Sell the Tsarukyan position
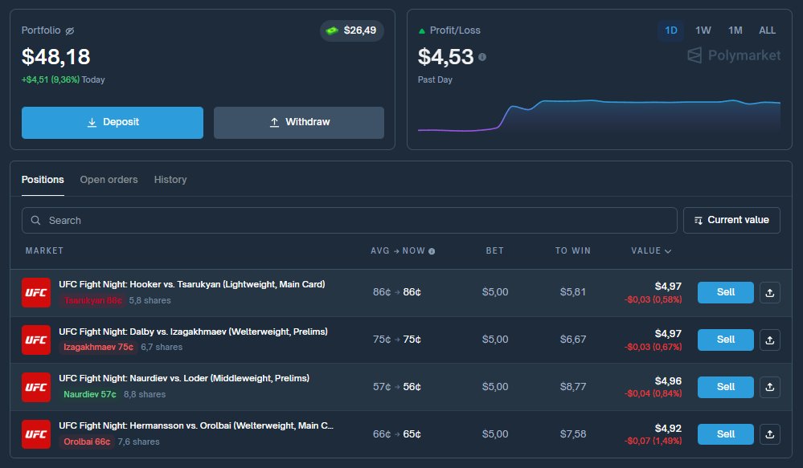This screenshot has width=803, height=468. pyautogui.click(x=725, y=292)
